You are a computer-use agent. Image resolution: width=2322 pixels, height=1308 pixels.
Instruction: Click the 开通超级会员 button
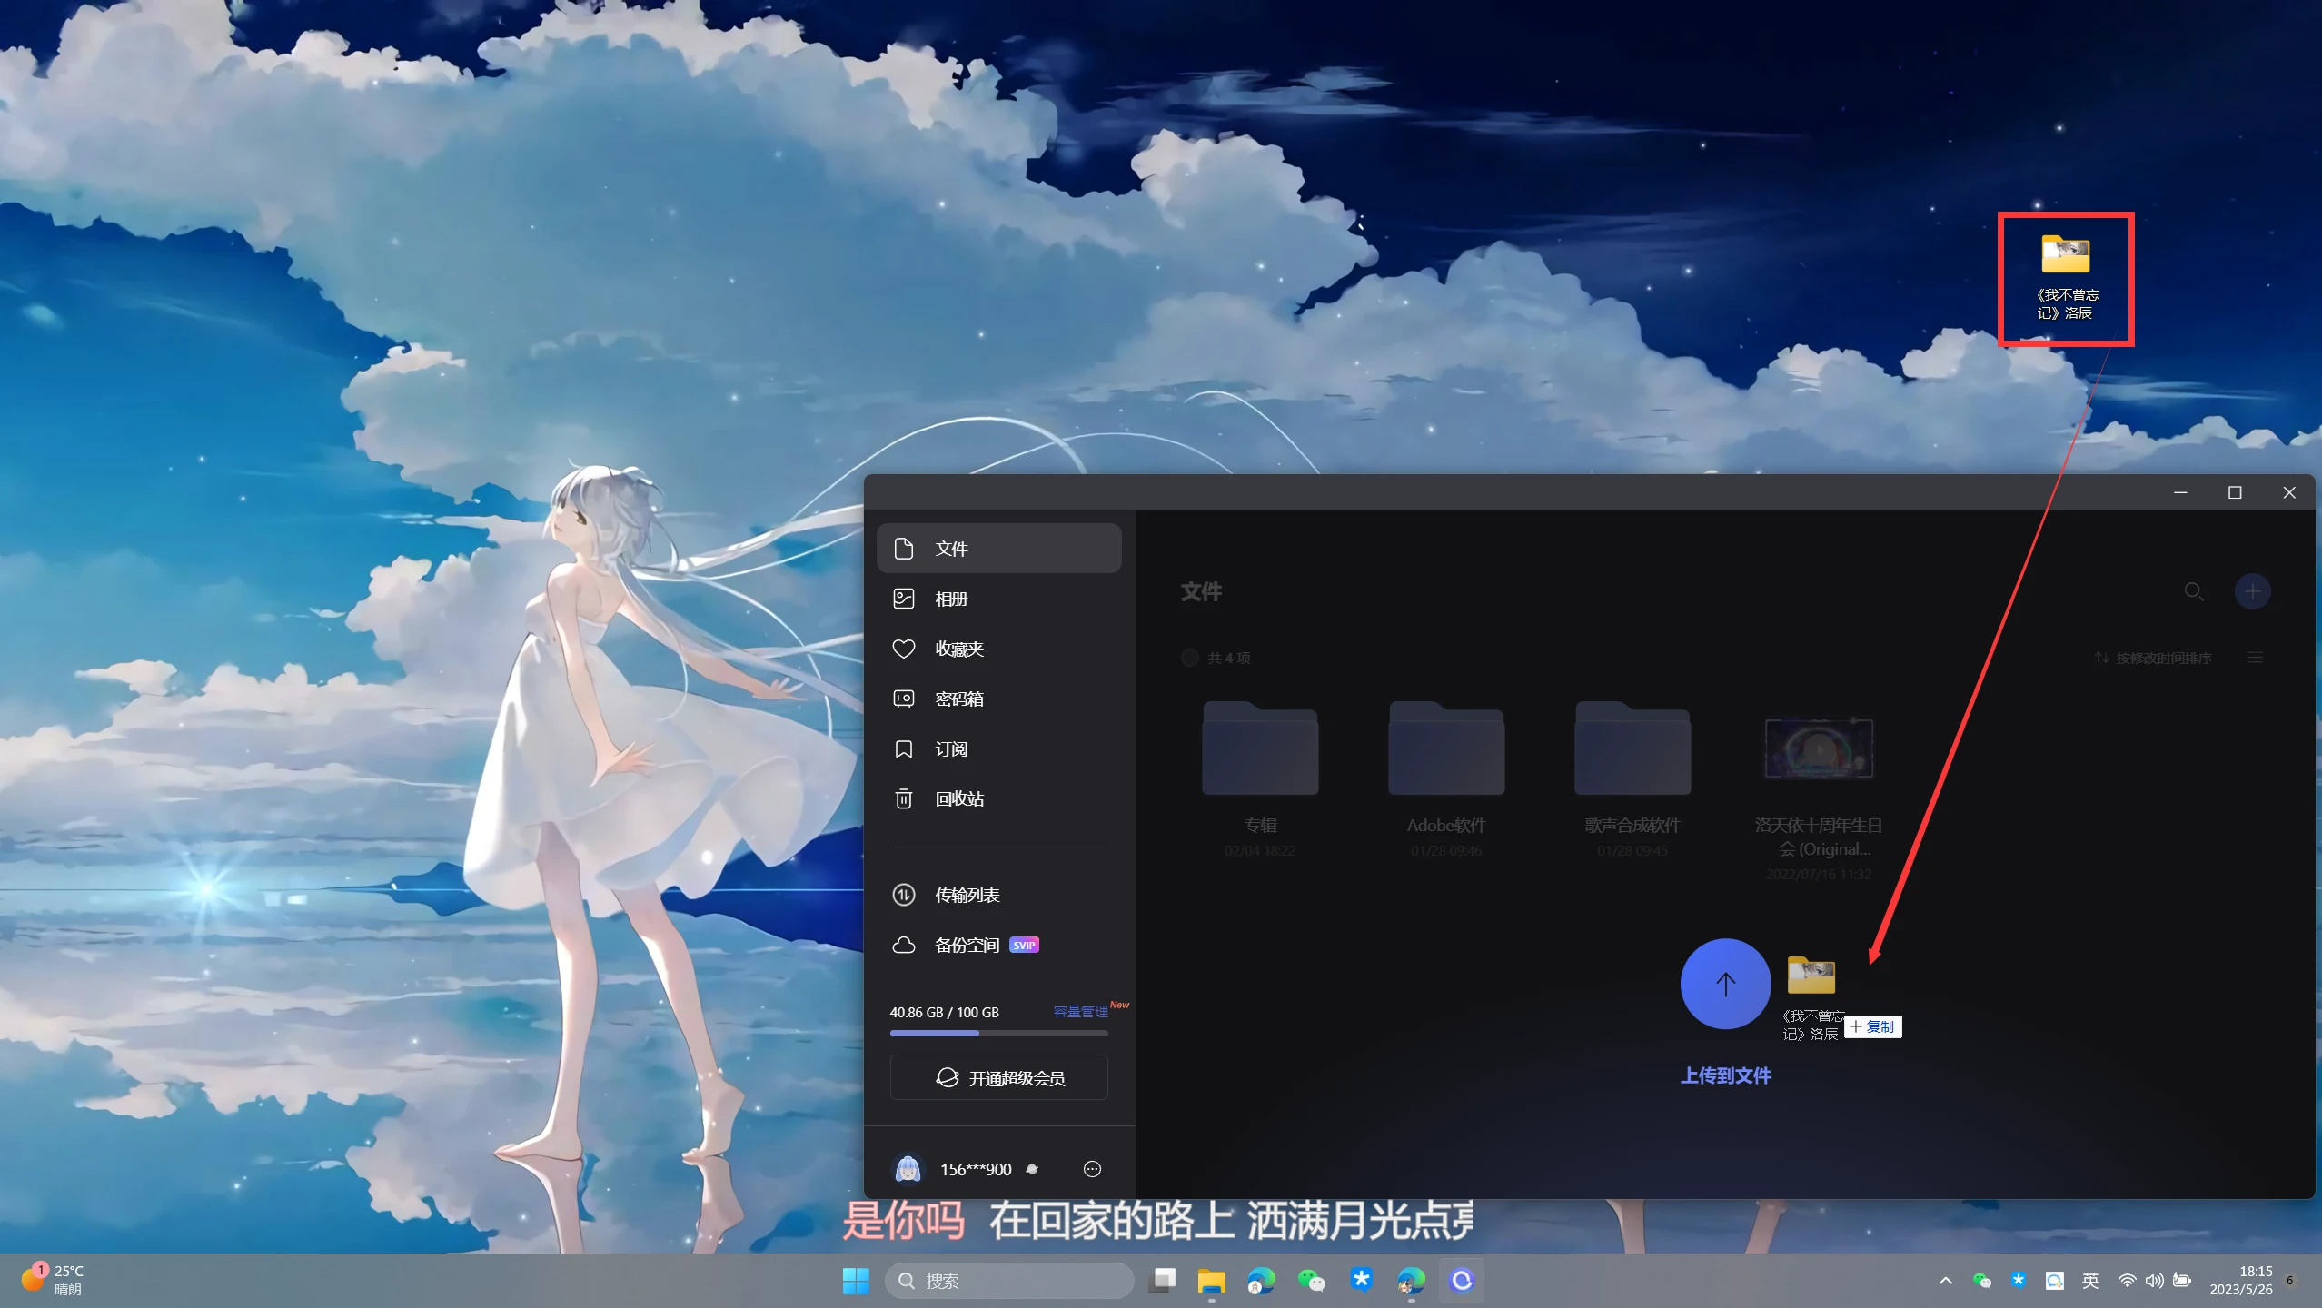[x=998, y=1077]
